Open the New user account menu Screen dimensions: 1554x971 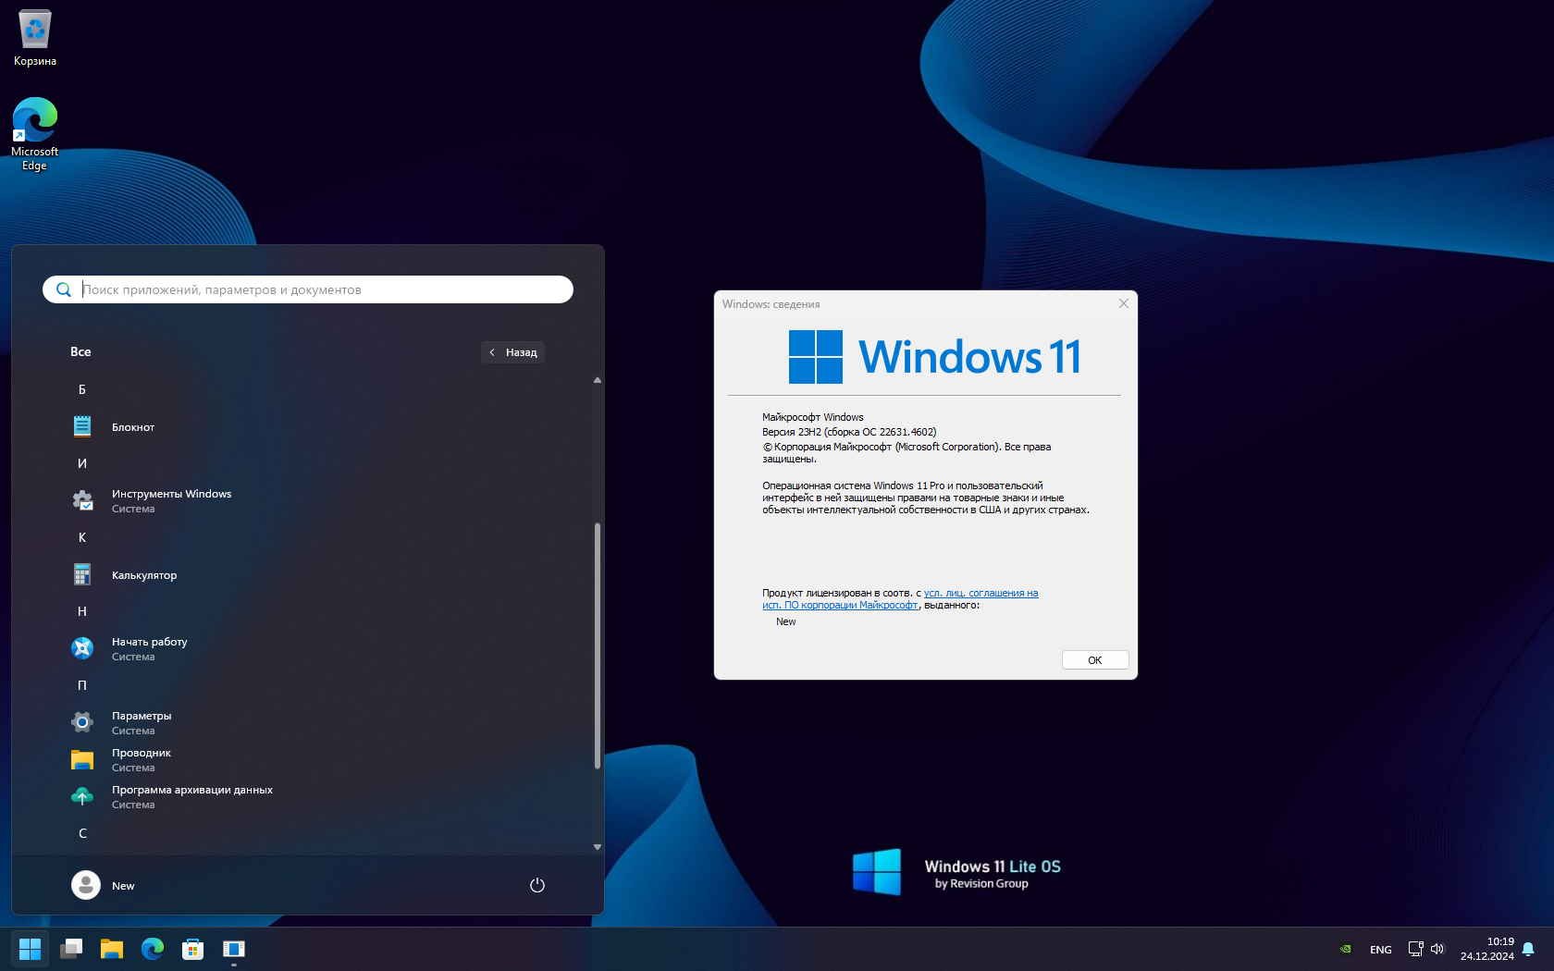104,885
